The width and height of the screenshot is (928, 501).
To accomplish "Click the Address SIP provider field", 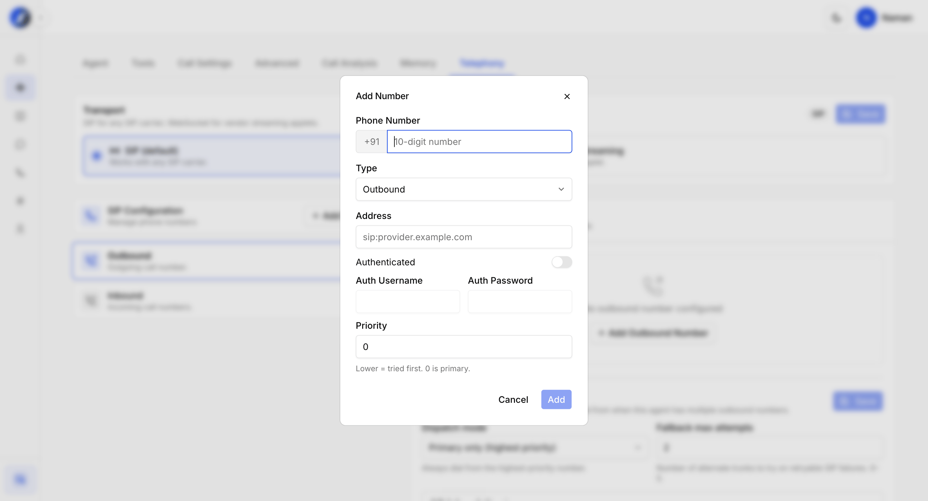I will point(464,237).
